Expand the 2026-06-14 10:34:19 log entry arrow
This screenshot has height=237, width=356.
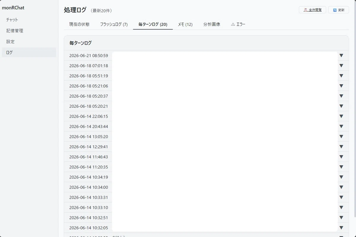click(341, 177)
